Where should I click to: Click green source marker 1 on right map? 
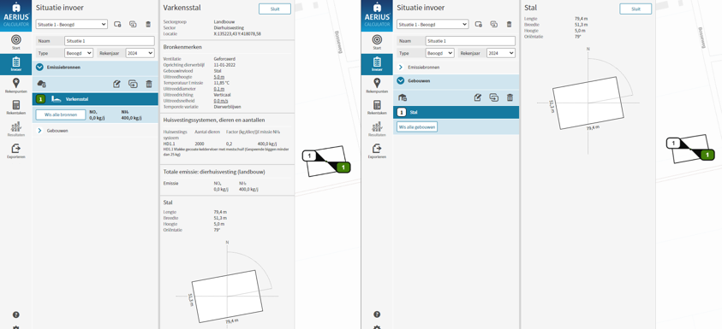point(707,156)
